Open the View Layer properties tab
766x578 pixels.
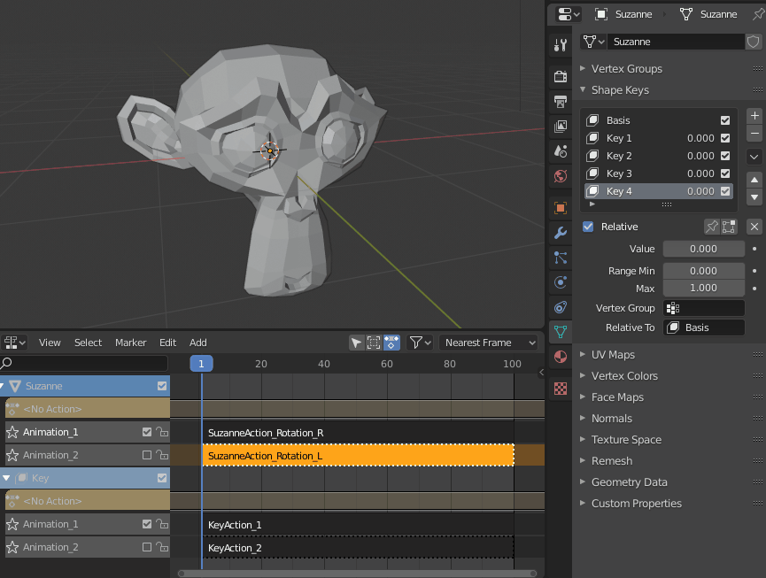[561, 127]
